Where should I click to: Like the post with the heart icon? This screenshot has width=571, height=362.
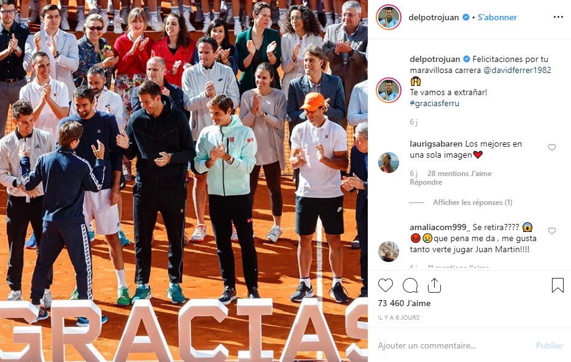coord(386,285)
